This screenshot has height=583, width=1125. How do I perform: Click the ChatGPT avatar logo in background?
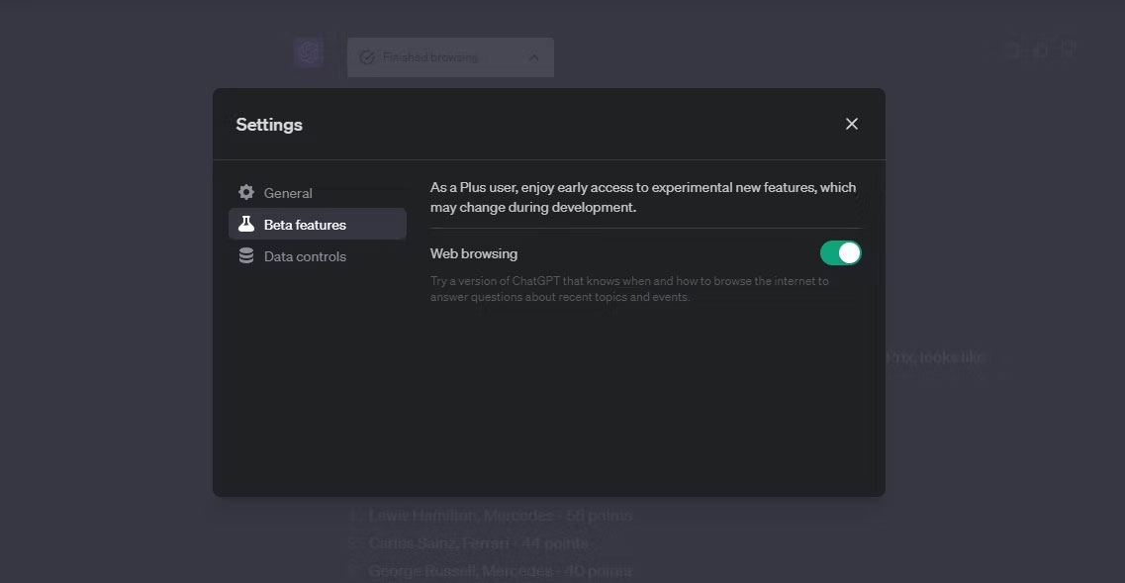pos(309,52)
